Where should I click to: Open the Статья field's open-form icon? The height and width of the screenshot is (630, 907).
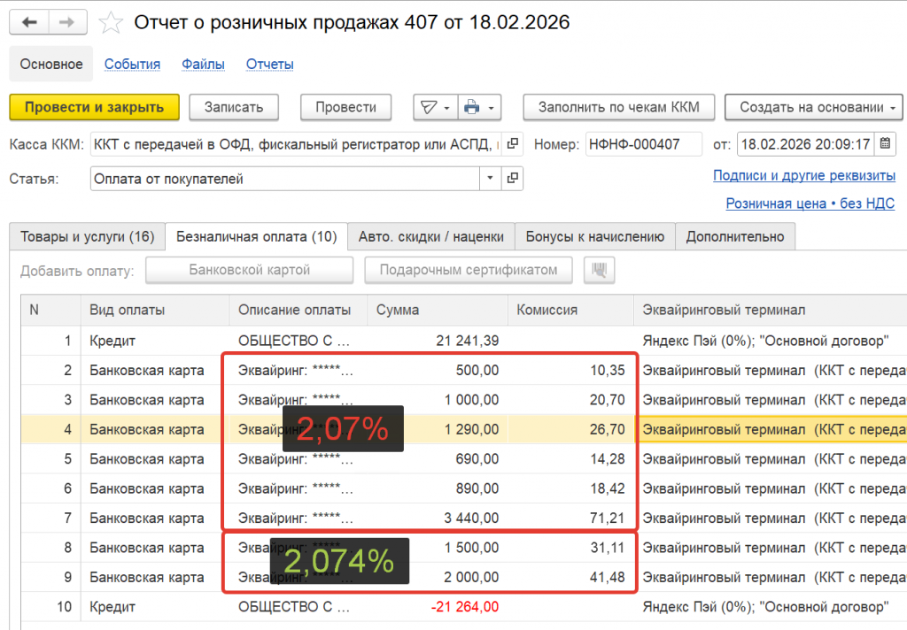pos(513,179)
